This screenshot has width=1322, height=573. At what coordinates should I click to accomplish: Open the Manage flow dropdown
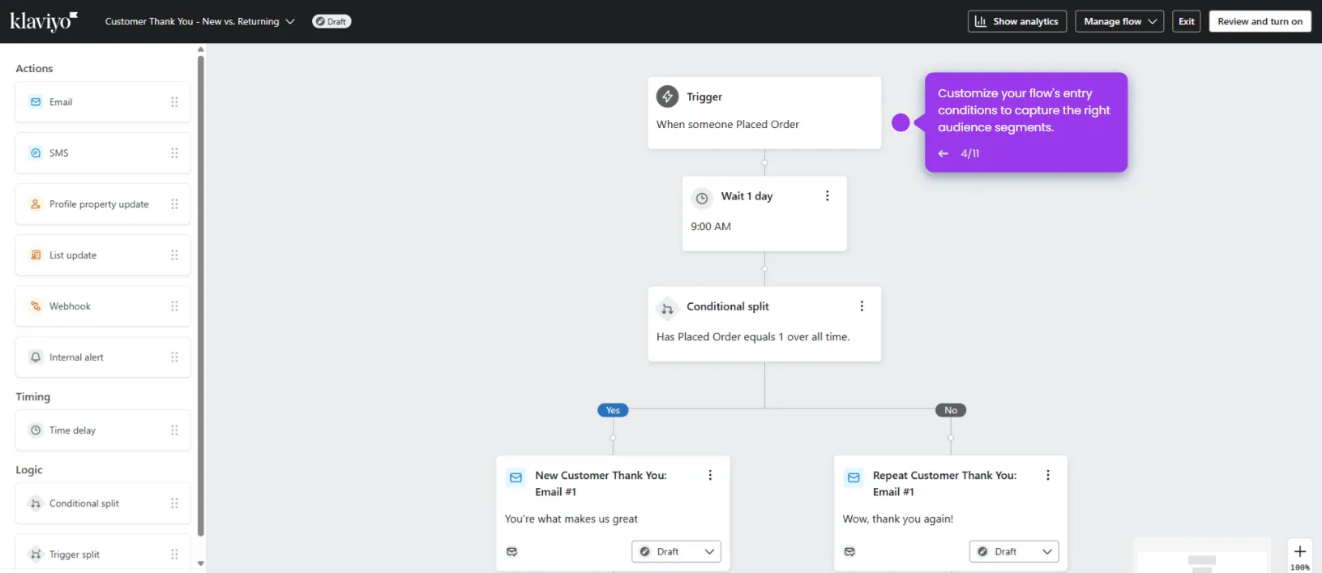[x=1119, y=22]
